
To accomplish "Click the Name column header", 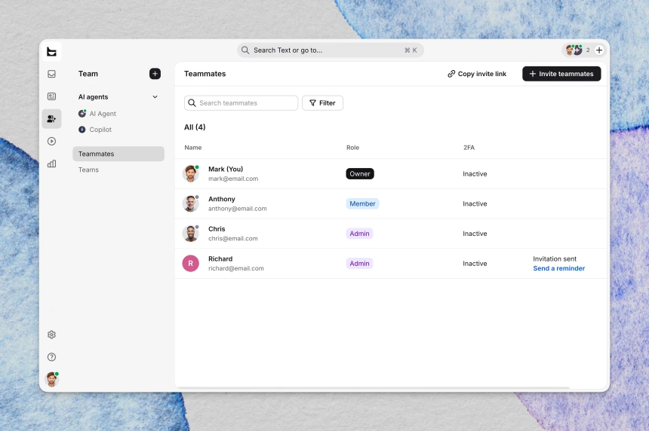I will pyautogui.click(x=193, y=148).
